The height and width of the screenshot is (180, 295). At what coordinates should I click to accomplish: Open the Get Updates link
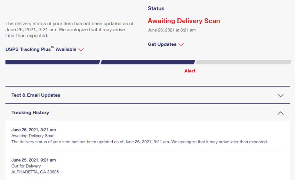(x=162, y=44)
